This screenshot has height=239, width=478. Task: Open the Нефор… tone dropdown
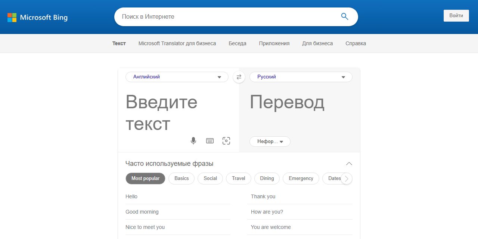(270, 142)
